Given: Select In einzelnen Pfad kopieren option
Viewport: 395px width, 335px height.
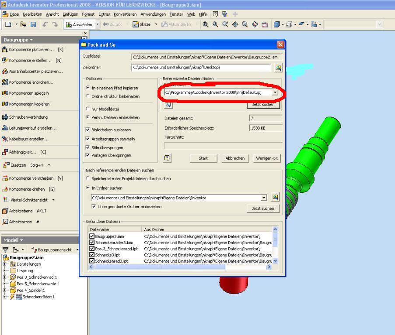Looking at the screenshot, I should pos(87,88).
